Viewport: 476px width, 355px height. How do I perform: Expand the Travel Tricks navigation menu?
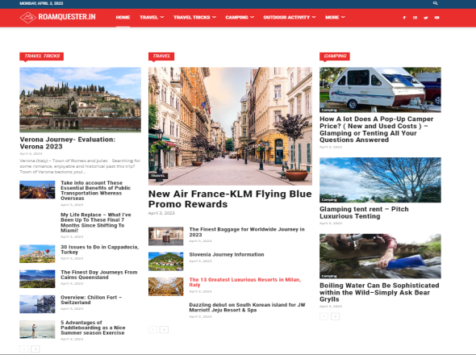pyautogui.click(x=194, y=17)
